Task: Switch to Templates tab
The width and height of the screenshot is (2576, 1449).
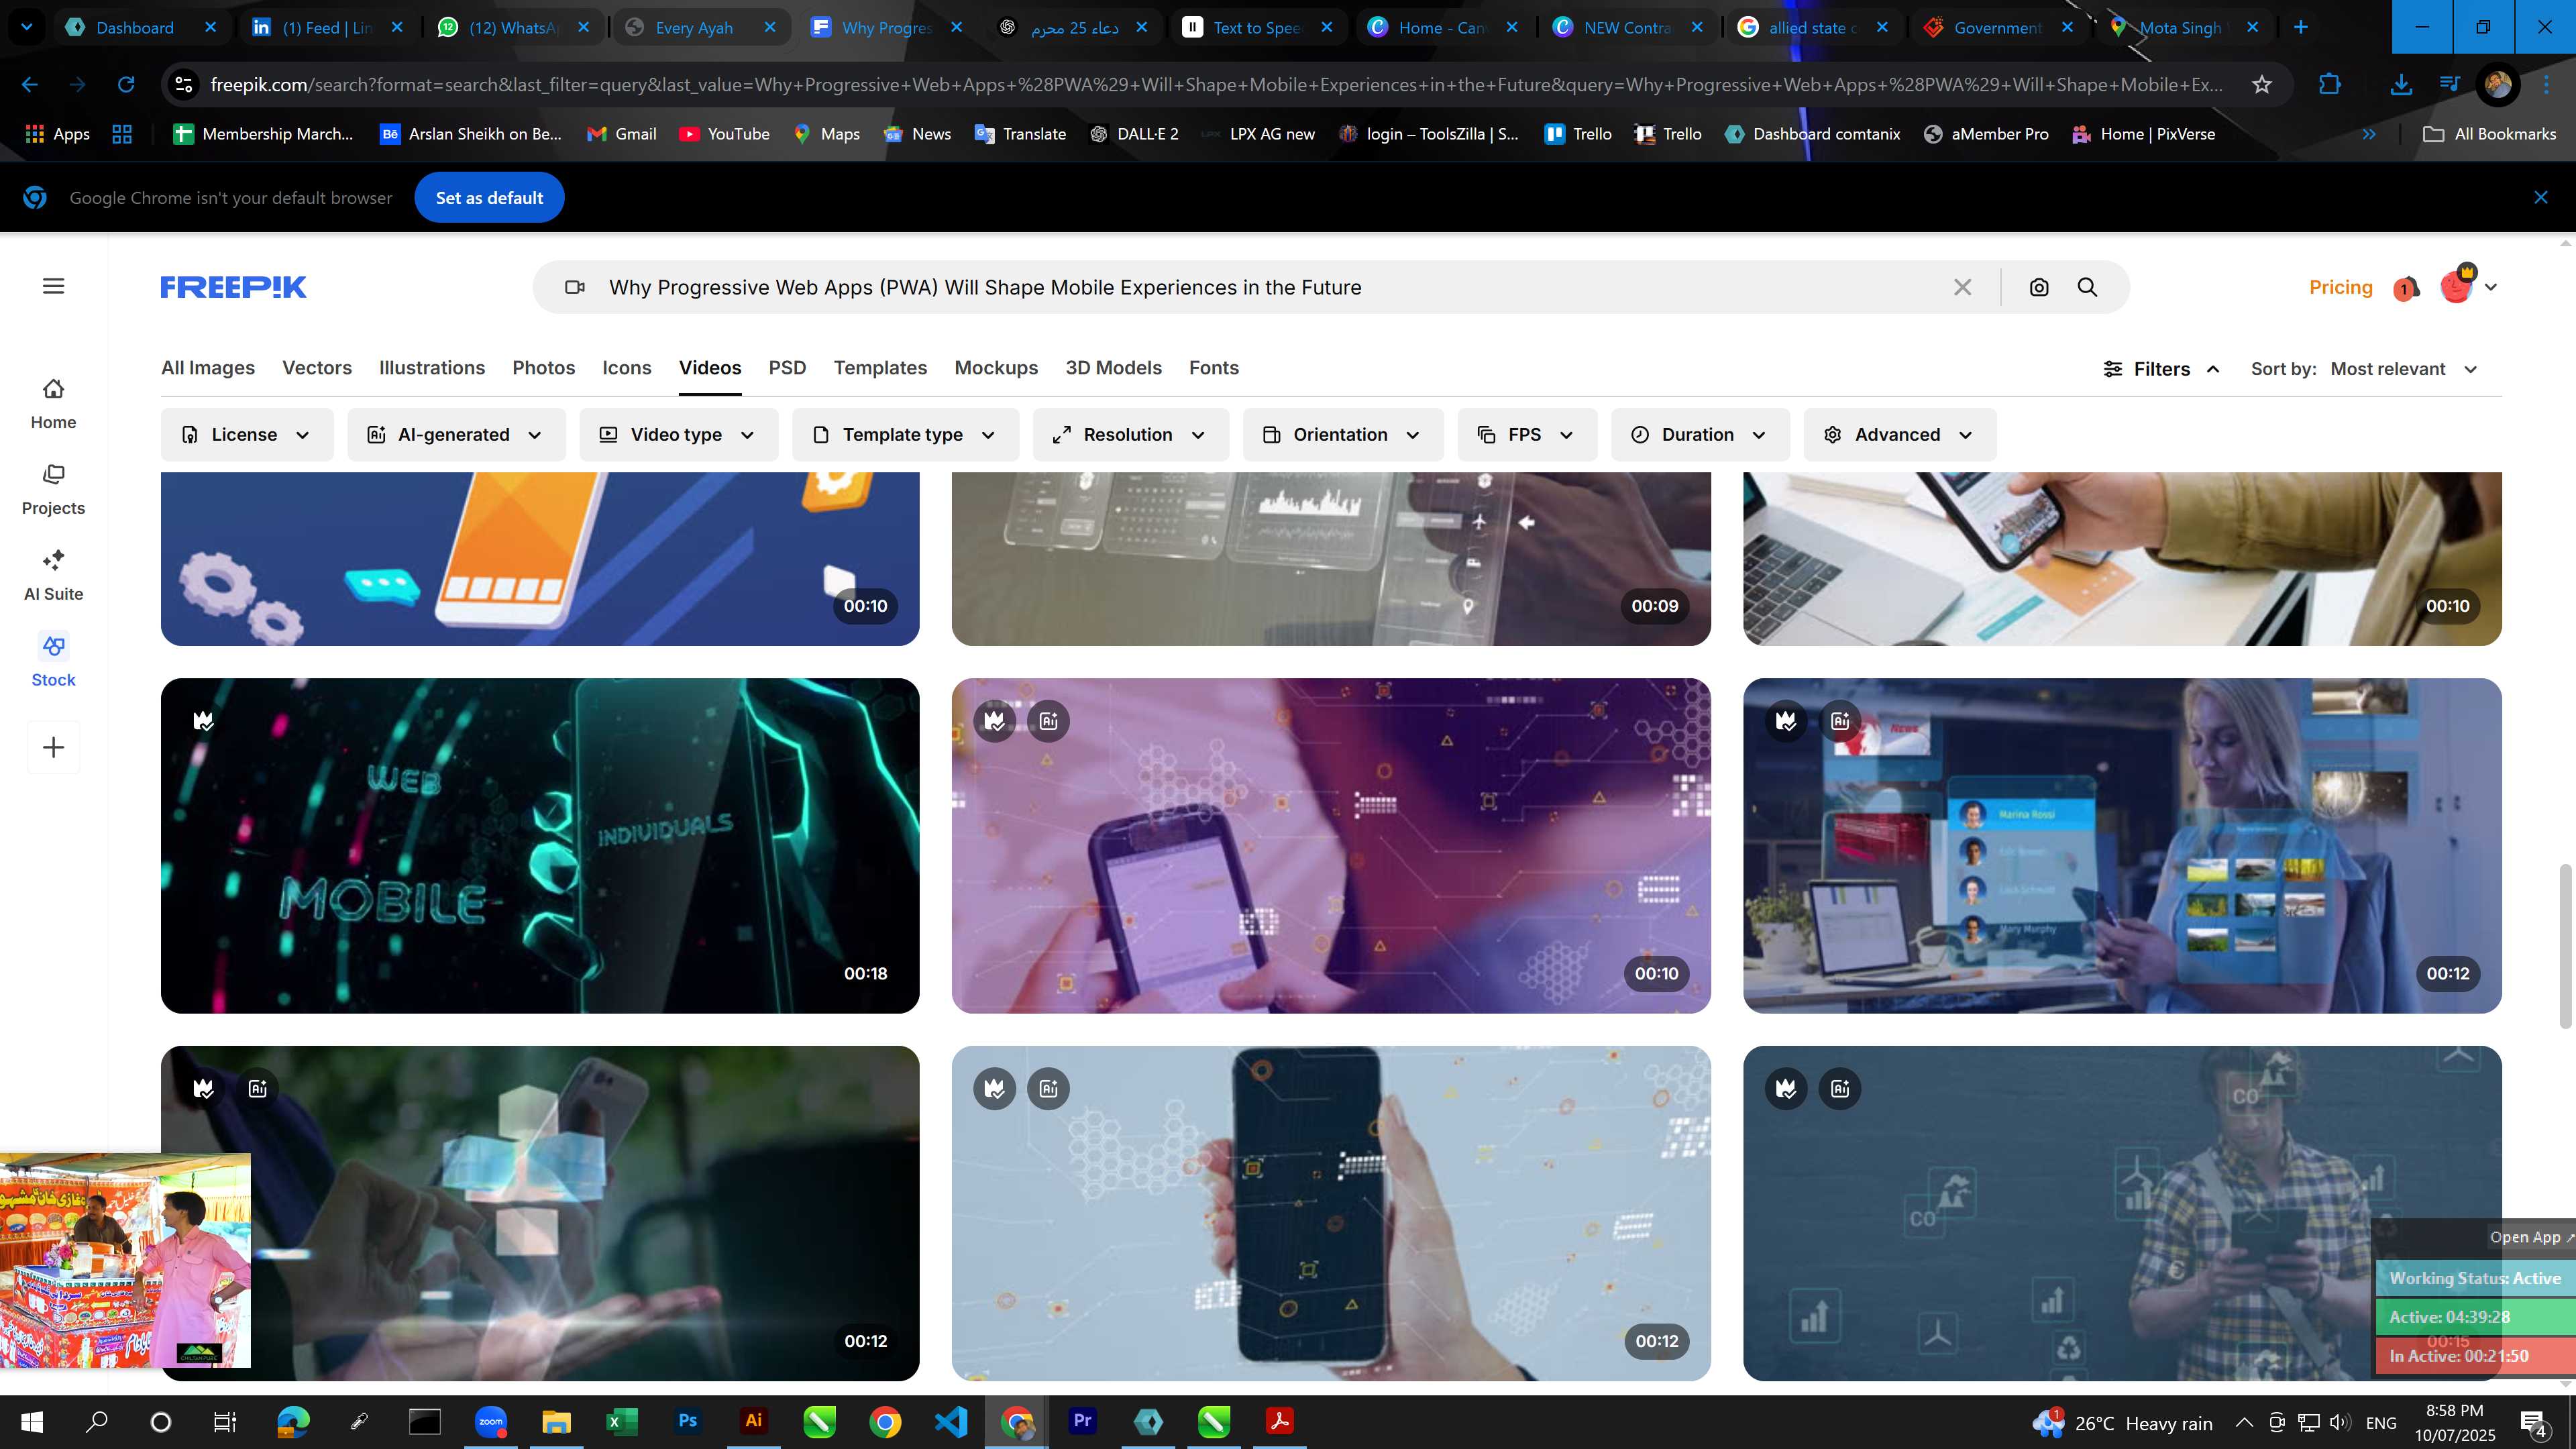Action: [880, 367]
